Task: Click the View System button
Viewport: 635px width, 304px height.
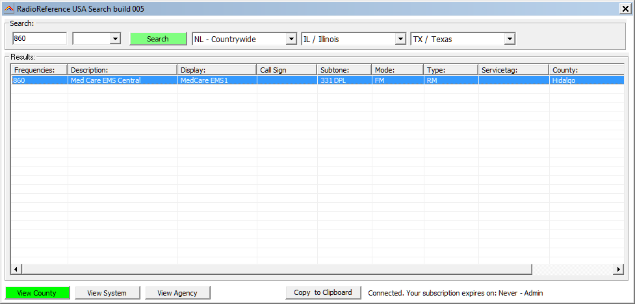Action: 107,293
